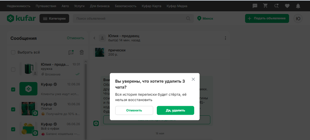Click the trash delete chats icon
This screenshot has width=310, height=140.
coord(82,52)
